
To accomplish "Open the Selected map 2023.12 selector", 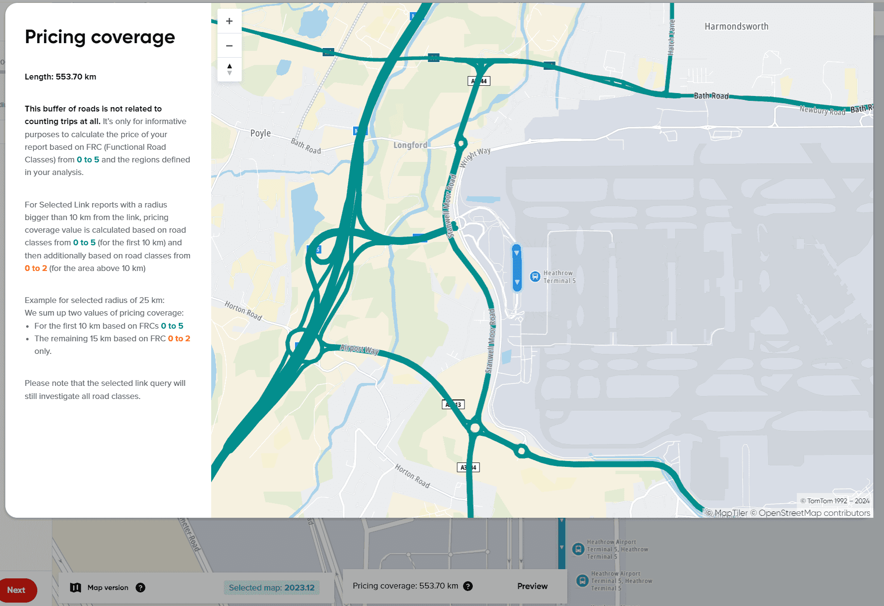I will point(271,588).
